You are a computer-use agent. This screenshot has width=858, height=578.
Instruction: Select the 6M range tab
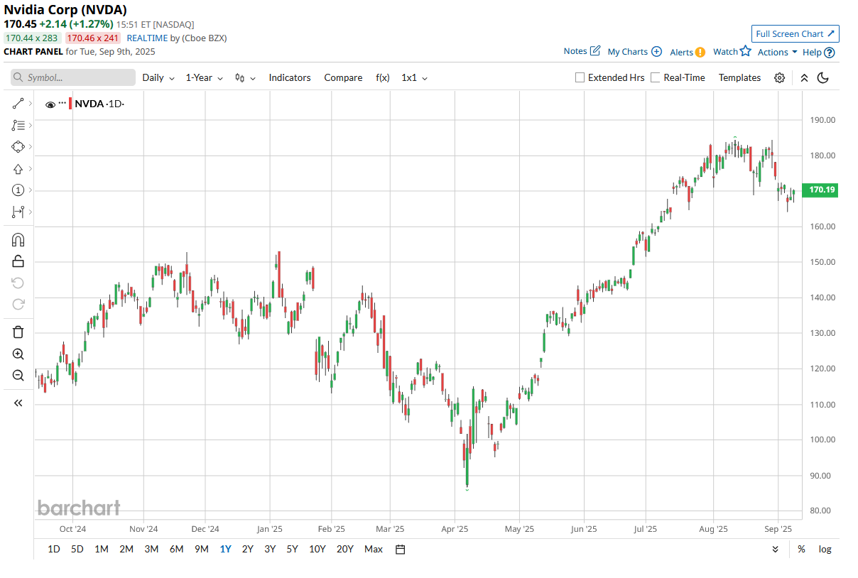[176, 549]
